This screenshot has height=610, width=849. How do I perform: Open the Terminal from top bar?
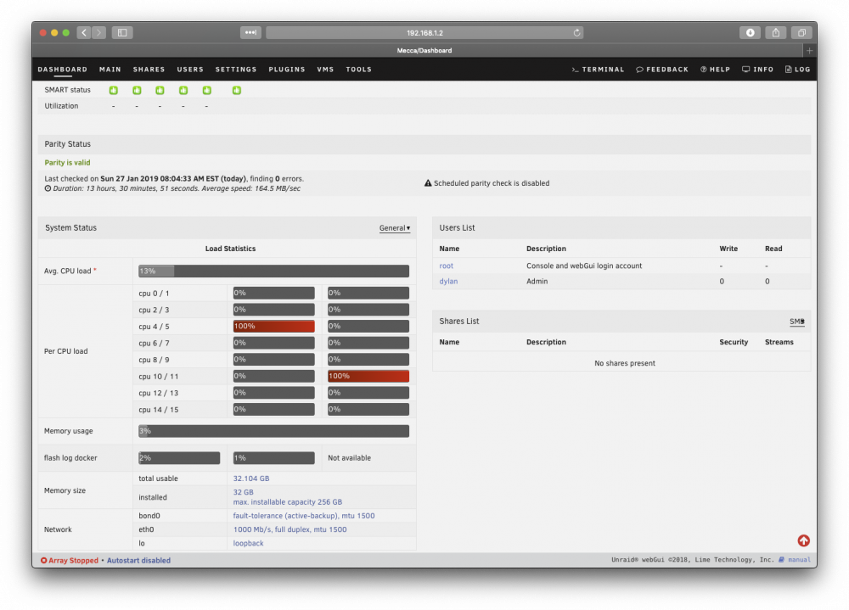click(x=598, y=70)
